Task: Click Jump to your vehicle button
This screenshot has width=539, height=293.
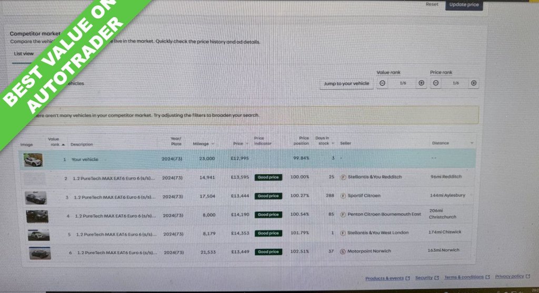Action: pyautogui.click(x=346, y=83)
